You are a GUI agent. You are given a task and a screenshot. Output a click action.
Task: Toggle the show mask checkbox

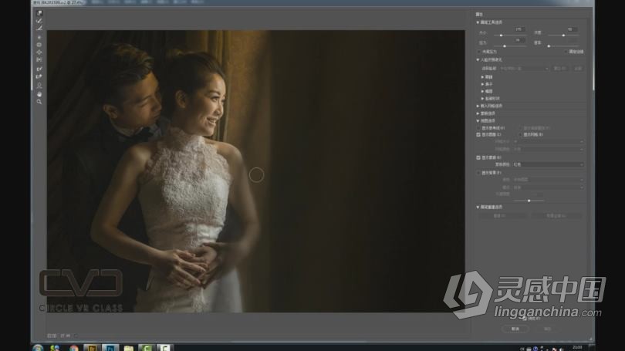tap(478, 158)
